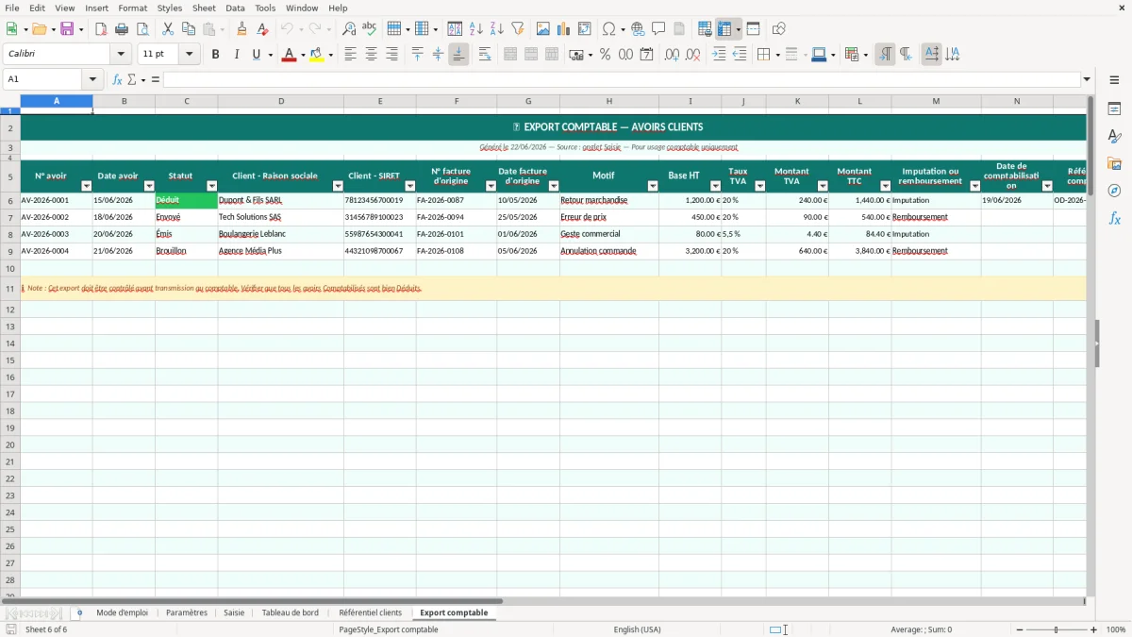Open the Calibri font name dropdown
Viewport: 1132px width, 637px height.
(121, 55)
